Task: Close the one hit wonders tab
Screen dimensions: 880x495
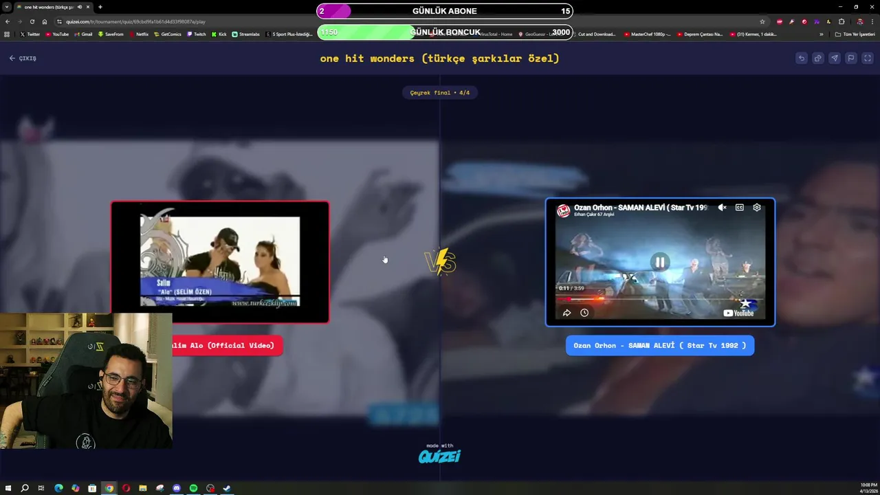Action: [x=88, y=7]
